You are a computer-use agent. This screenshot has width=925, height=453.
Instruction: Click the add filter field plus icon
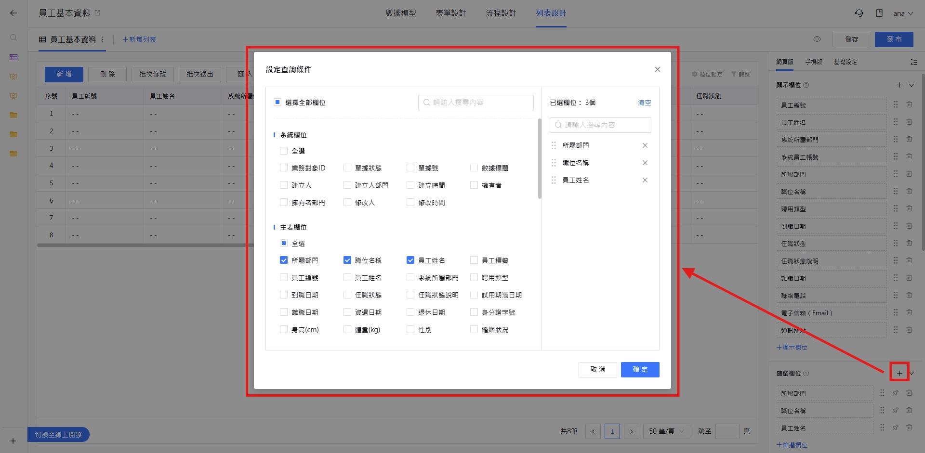coord(899,373)
